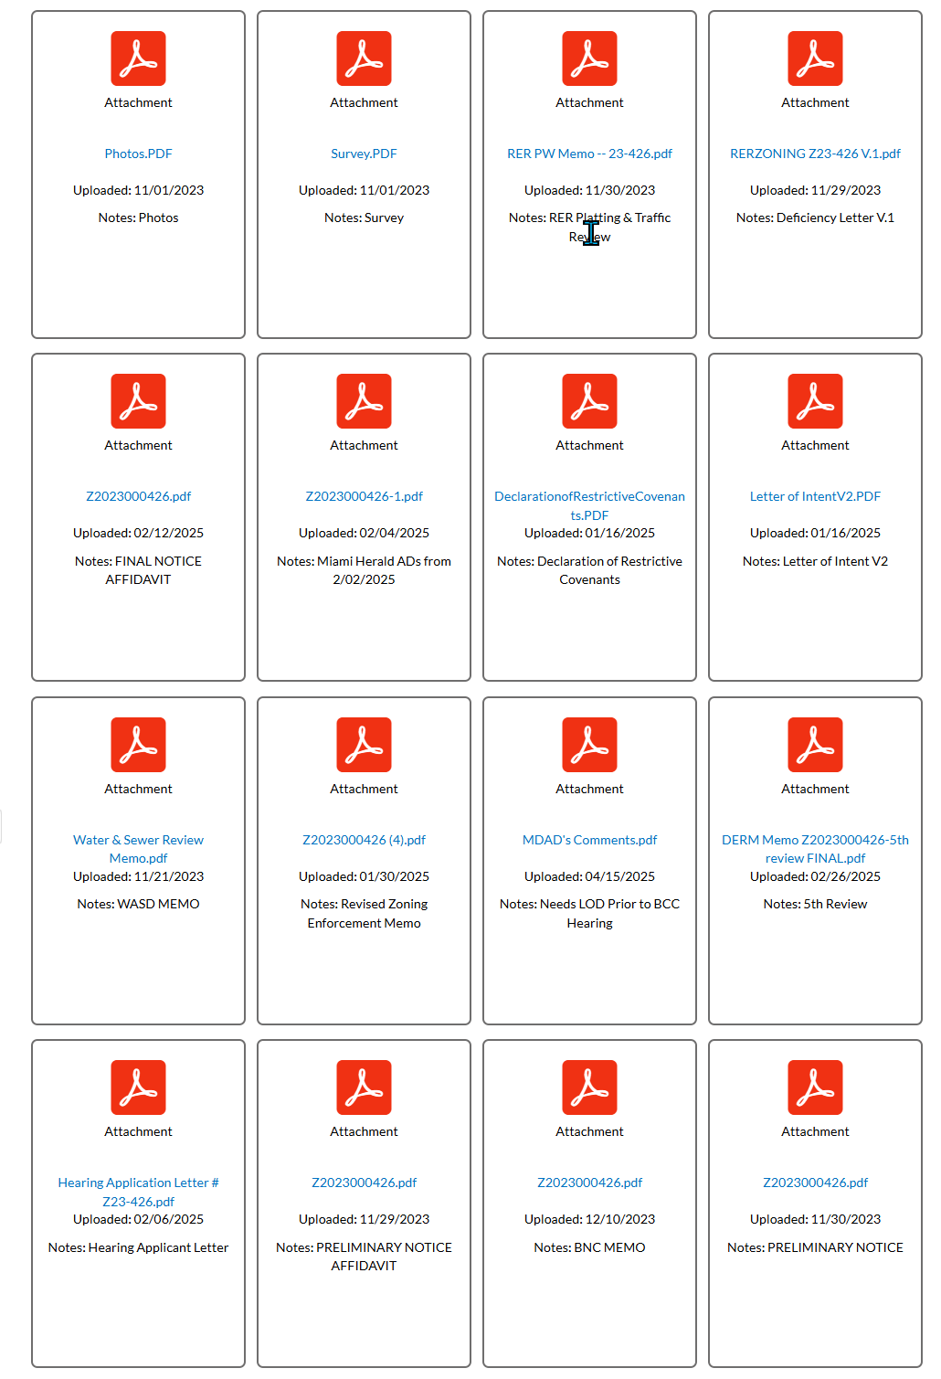The image size is (941, 1379).
Task: Open RER PW Memo -- 23-426.pdf link
Action: point(589,154)
